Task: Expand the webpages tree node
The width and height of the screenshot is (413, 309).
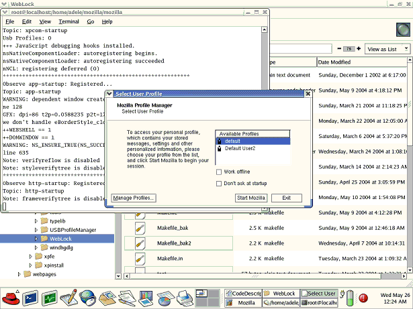Action: (x=19, y=274)
